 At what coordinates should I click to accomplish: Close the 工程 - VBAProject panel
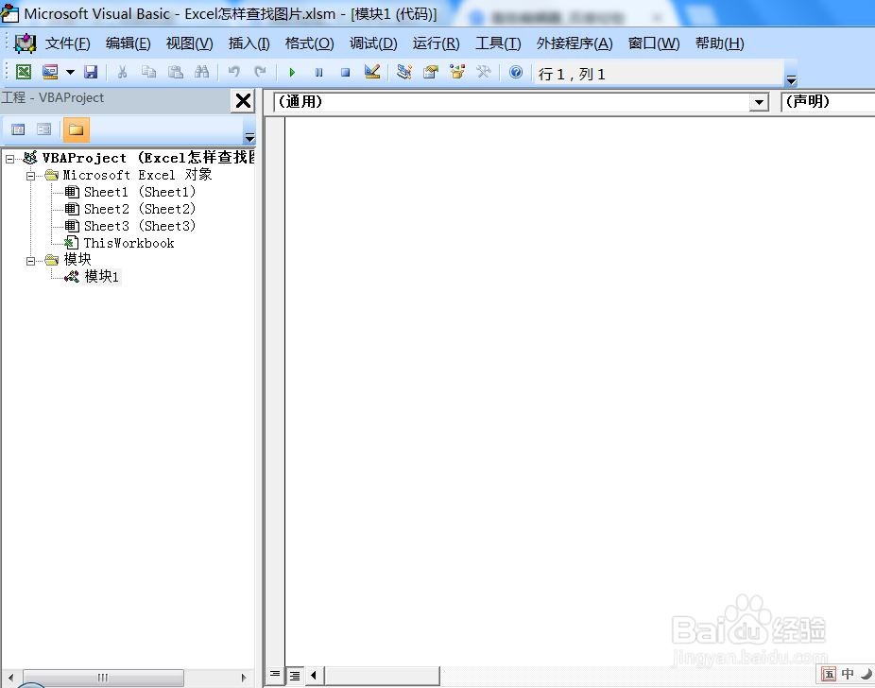[x=243, y=101]
